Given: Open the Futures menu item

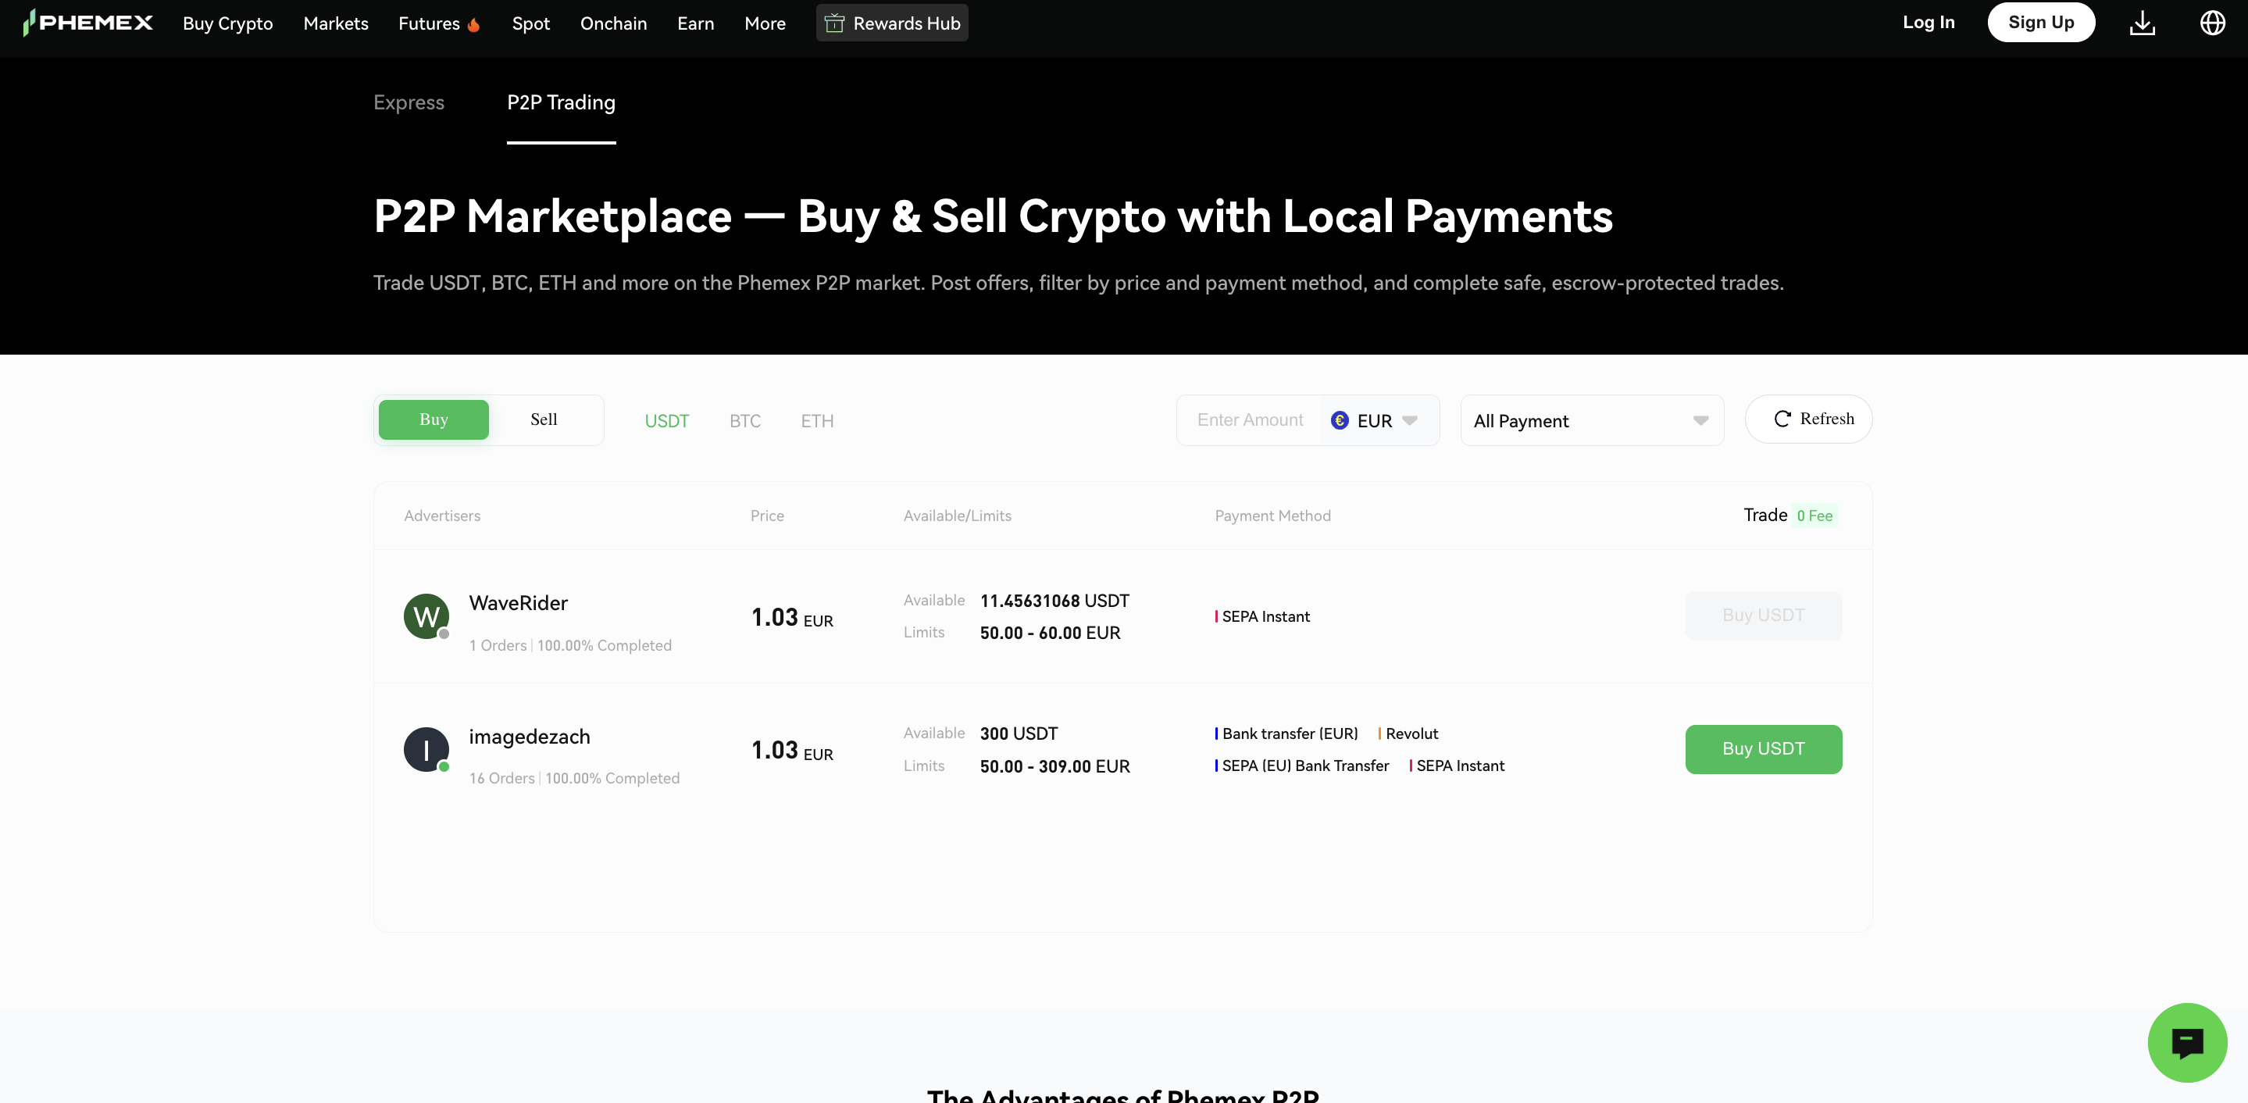Looking at the screenshot, I should click(429, 23).
